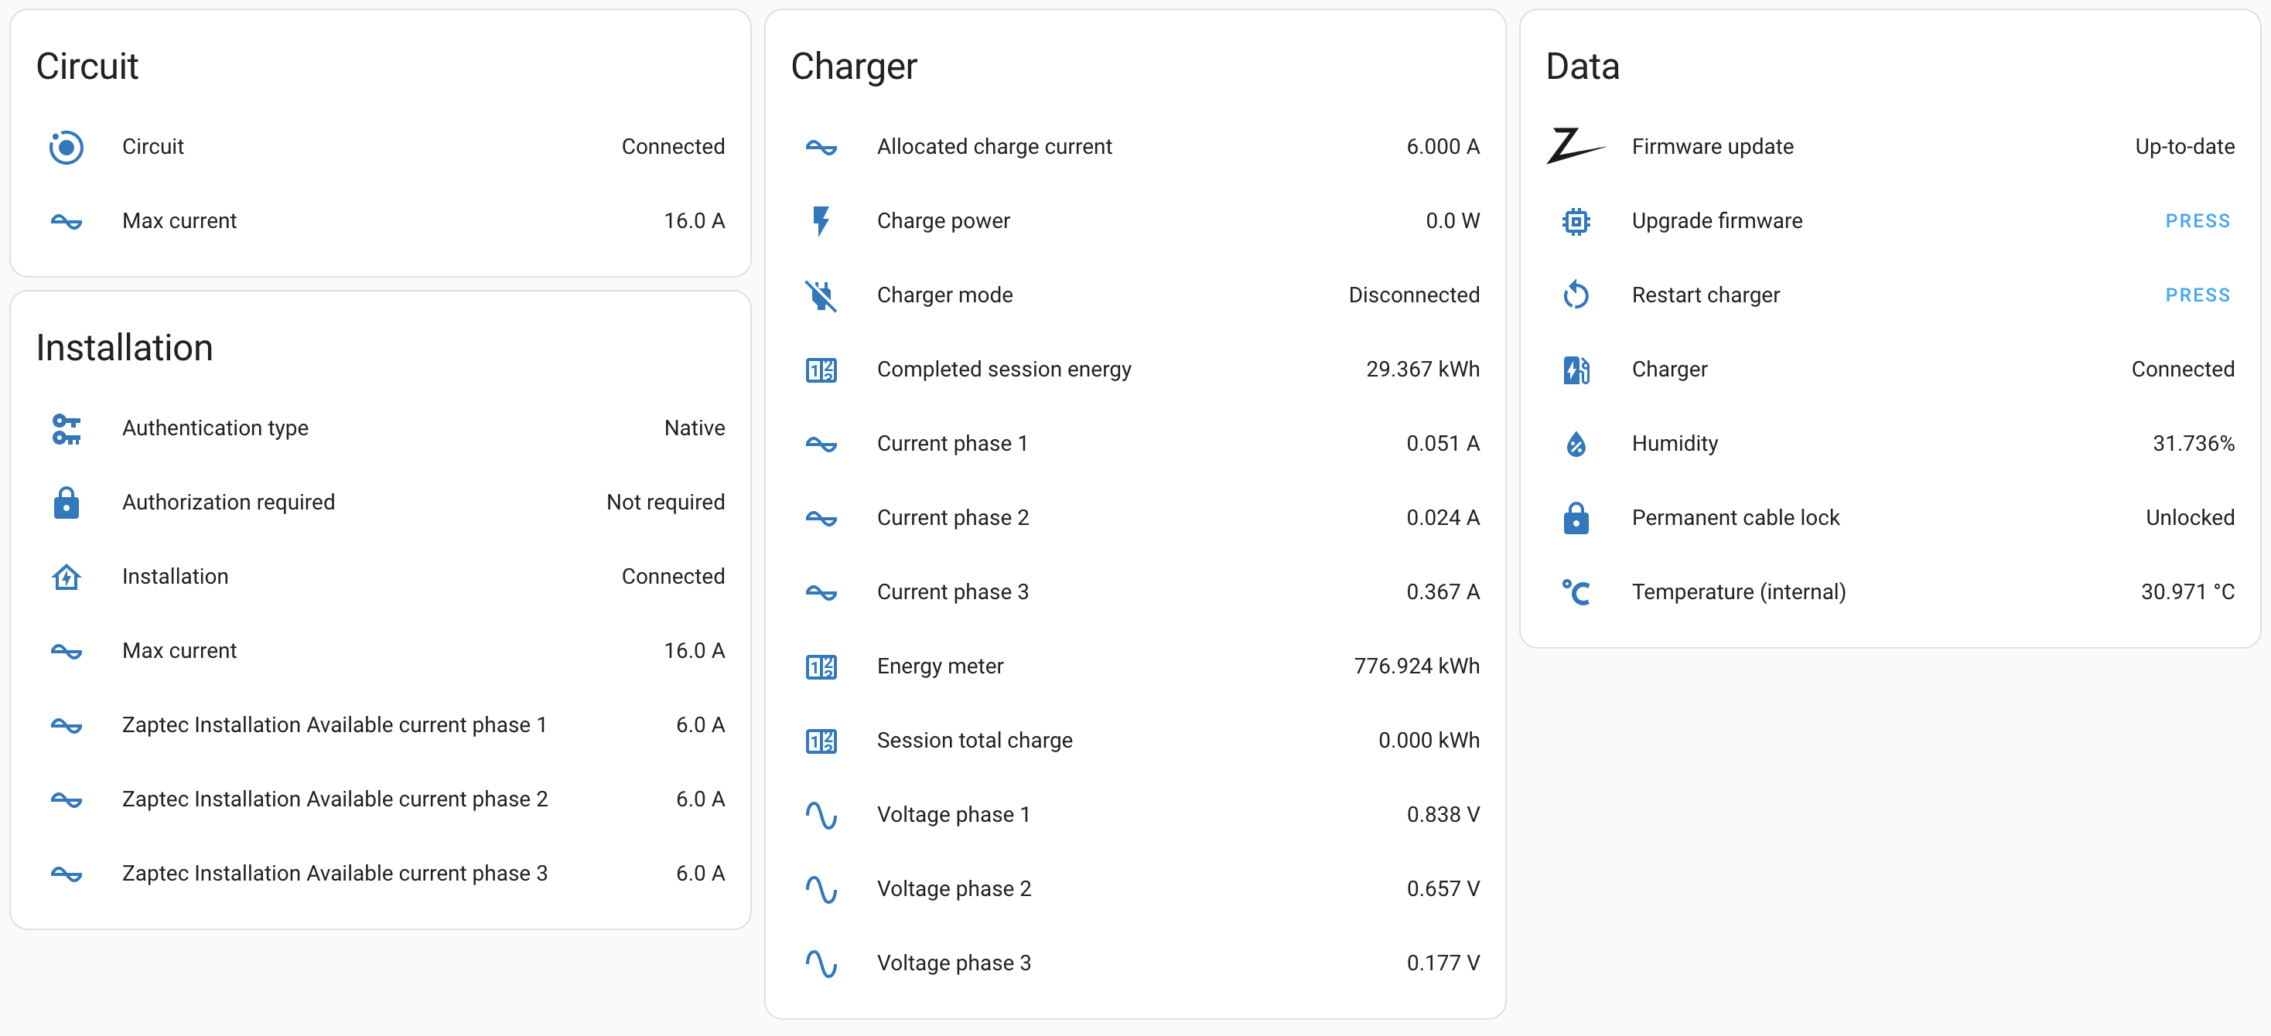The height and width of the screenshot is (1036, 2271).
Task: Click the Installation card title heading
Action: tap(125, 348)
